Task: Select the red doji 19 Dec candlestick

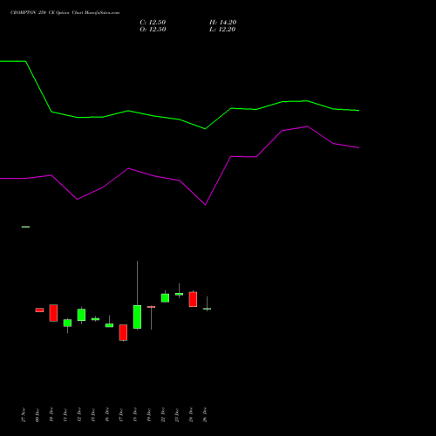Action: coord(151,317)
